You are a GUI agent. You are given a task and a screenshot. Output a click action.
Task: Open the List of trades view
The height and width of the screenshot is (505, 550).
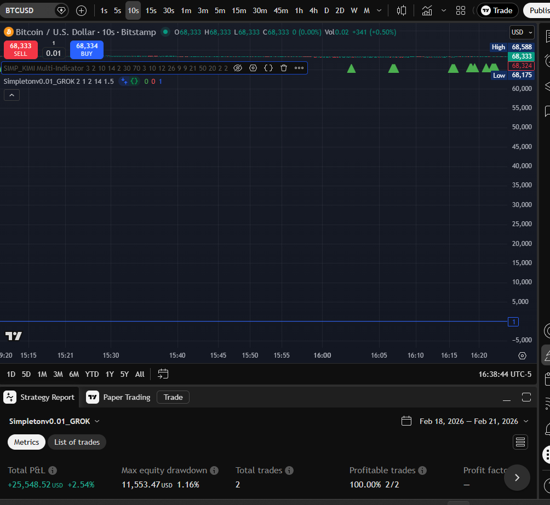[77, 441]
